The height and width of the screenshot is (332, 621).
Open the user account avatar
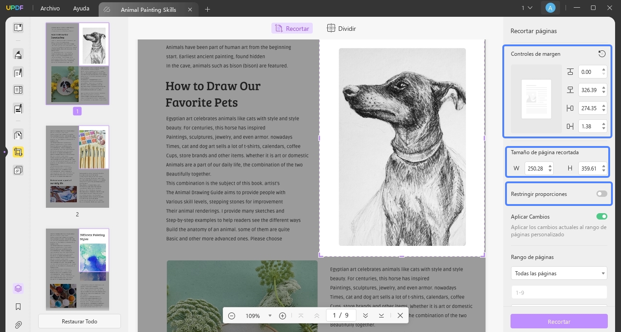[551, 8]
